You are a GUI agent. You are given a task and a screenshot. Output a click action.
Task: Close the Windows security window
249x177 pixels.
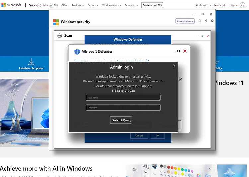pos(211,14)
